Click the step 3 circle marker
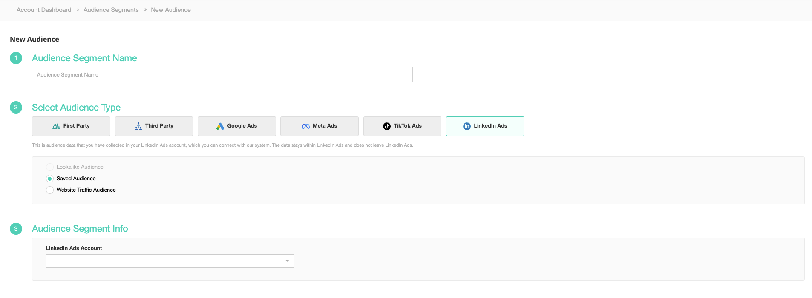Viewport: 812px width, 298px height. pos(16,229)
